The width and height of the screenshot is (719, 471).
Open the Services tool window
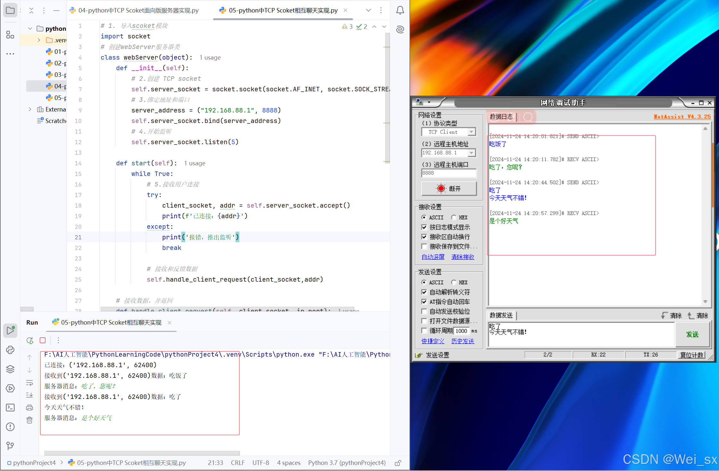(10, 369)
